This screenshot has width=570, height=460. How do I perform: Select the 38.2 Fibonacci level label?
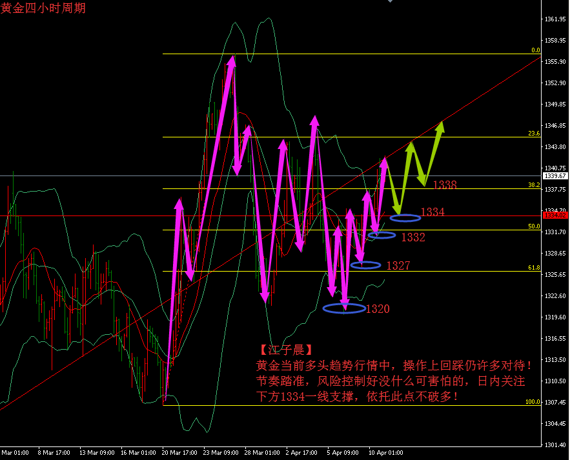click(533, 185)
